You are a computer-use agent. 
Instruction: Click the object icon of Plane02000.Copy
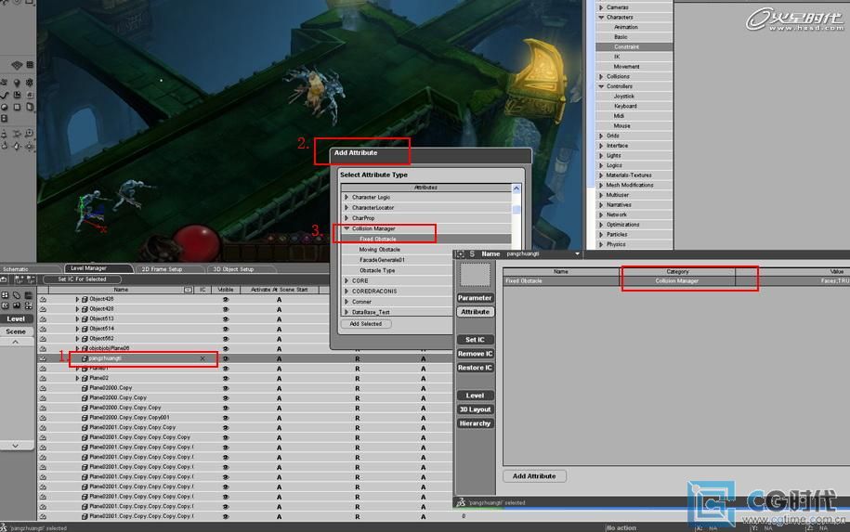(85, 388)
